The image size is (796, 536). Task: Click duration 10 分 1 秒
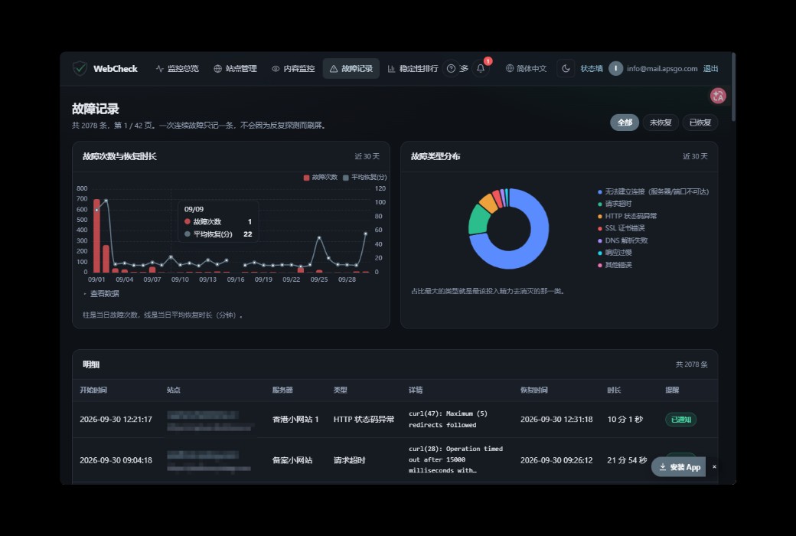click(625, 420)
